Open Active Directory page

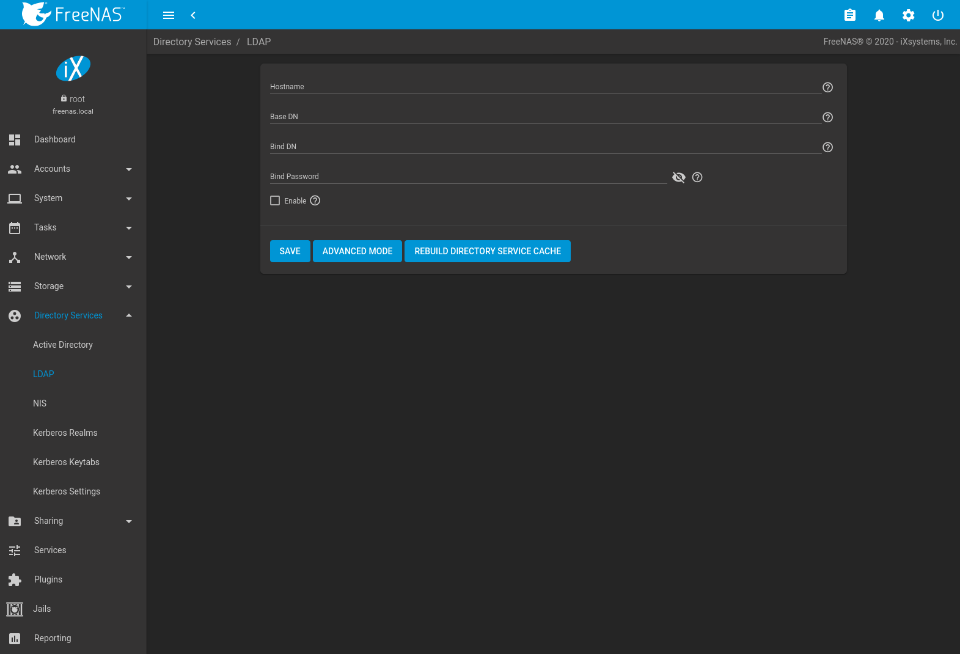[x=63, y=345]
